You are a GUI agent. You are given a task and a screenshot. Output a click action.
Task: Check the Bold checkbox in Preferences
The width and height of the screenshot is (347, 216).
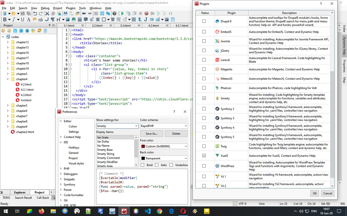[x=142, y=165]
